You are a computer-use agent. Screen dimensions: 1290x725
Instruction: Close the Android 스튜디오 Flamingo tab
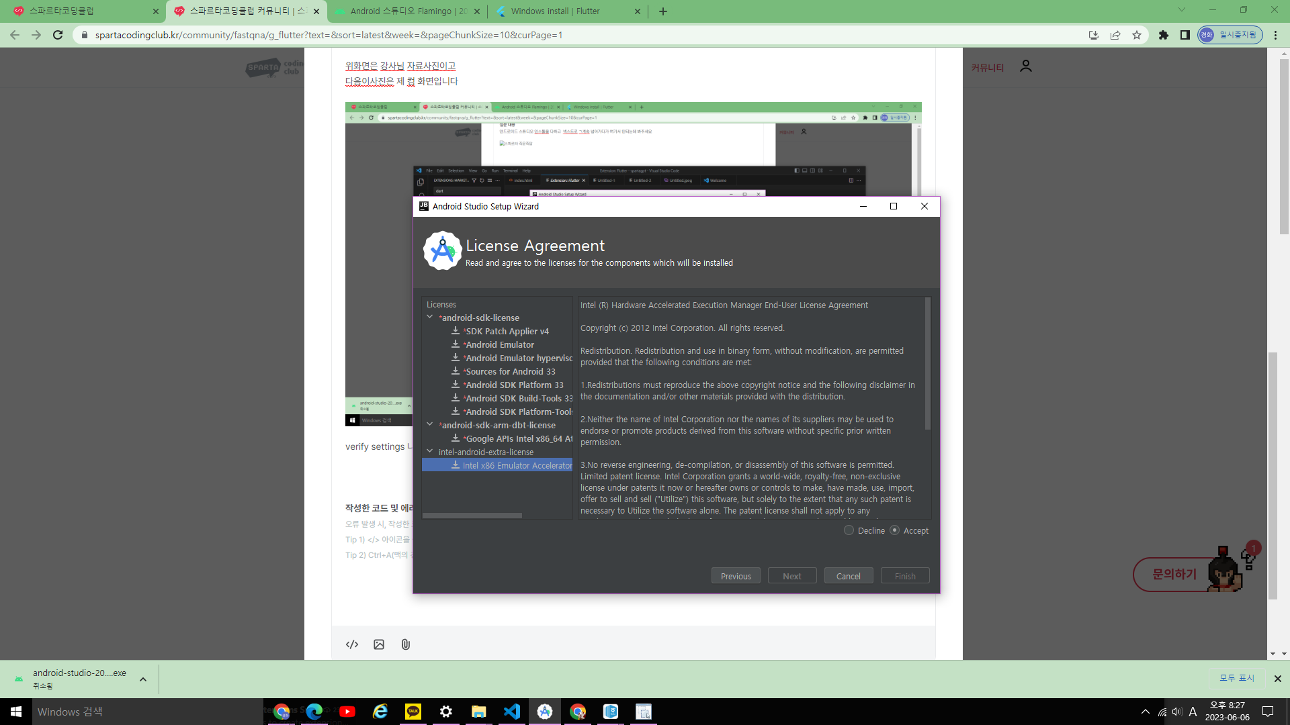pyautogui.click(x=477, y=11)
